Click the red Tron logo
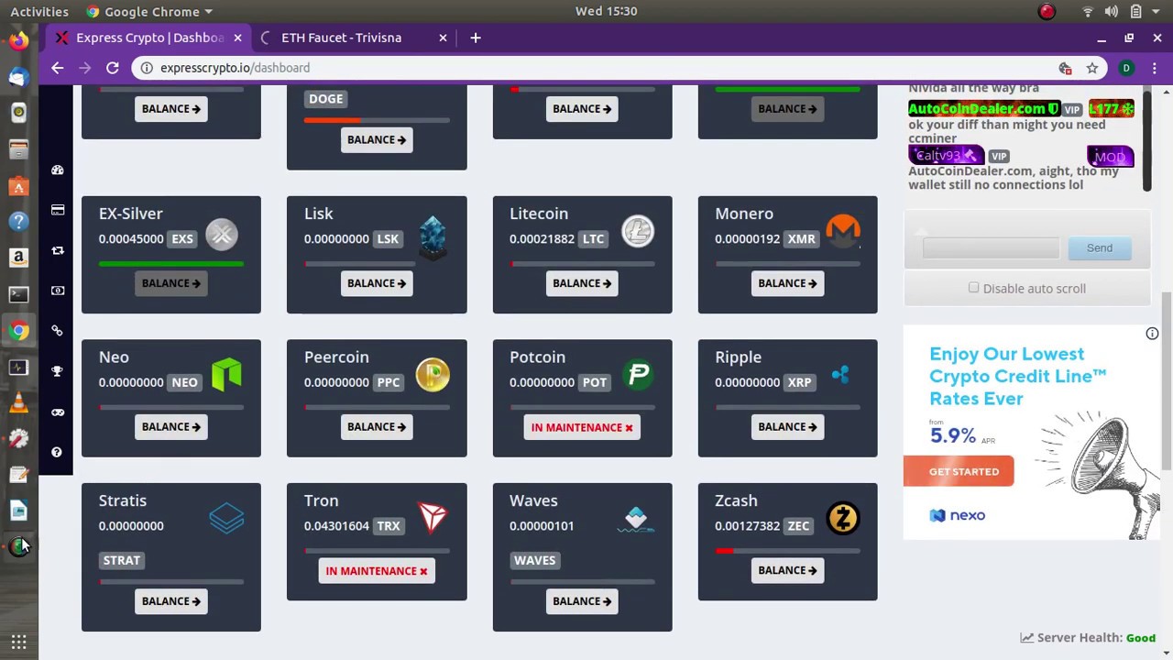This screenshot has height=660, width=1173. [x=433, y=518]
